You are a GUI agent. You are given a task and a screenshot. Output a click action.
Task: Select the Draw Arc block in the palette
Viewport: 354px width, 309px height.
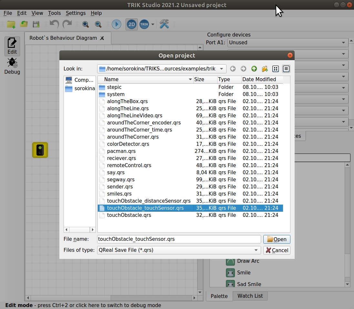tap(242, 261)
